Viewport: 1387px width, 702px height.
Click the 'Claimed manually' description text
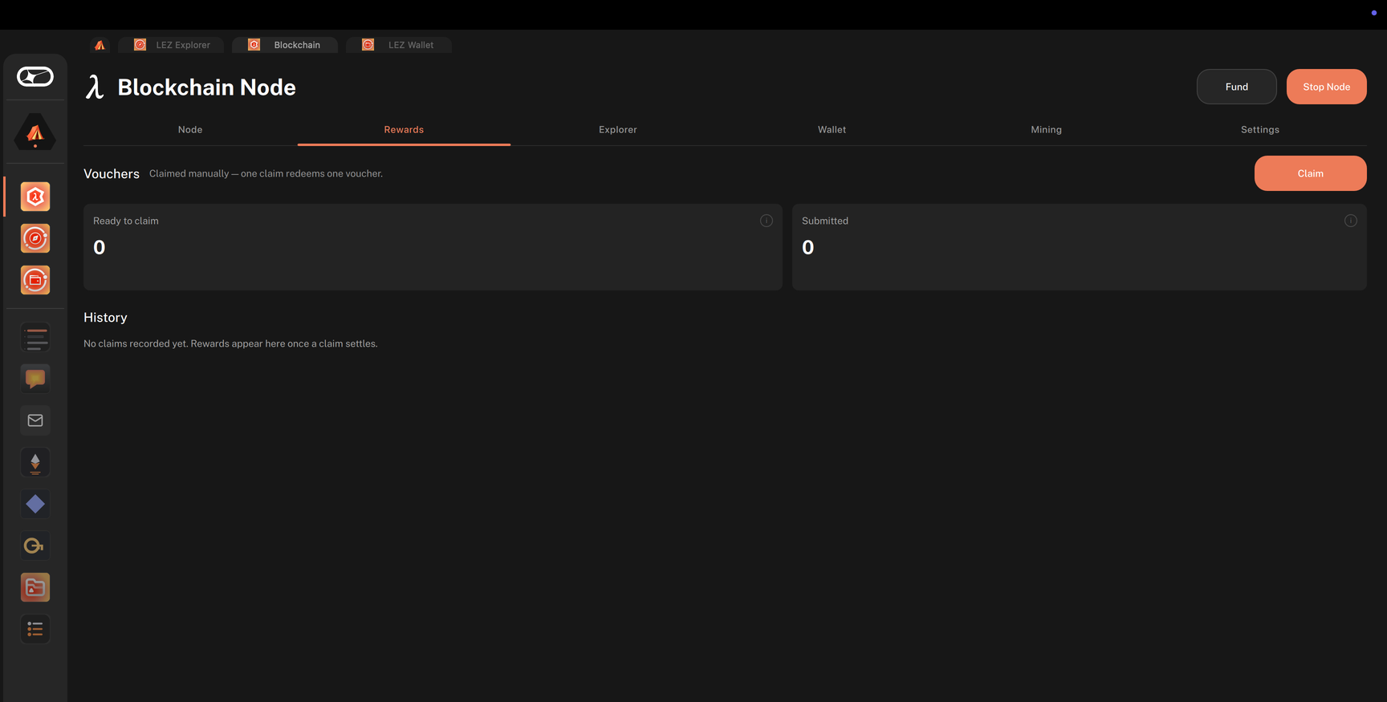tap(266, 174)
